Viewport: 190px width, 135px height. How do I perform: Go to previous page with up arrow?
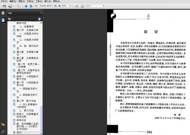pos(26,6)
